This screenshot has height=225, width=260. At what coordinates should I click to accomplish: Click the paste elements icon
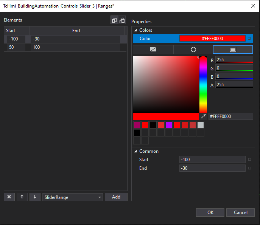click(x=122, y=20)
